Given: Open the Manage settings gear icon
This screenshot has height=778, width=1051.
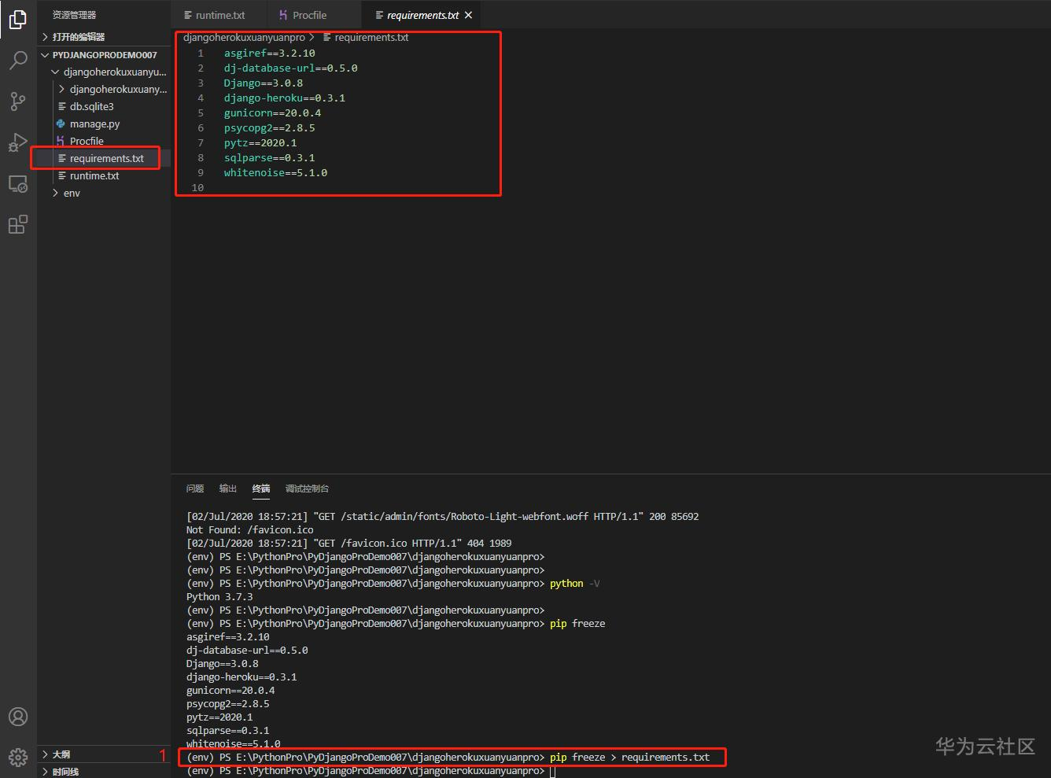Looking at the screenshot, I should (18, 757).
